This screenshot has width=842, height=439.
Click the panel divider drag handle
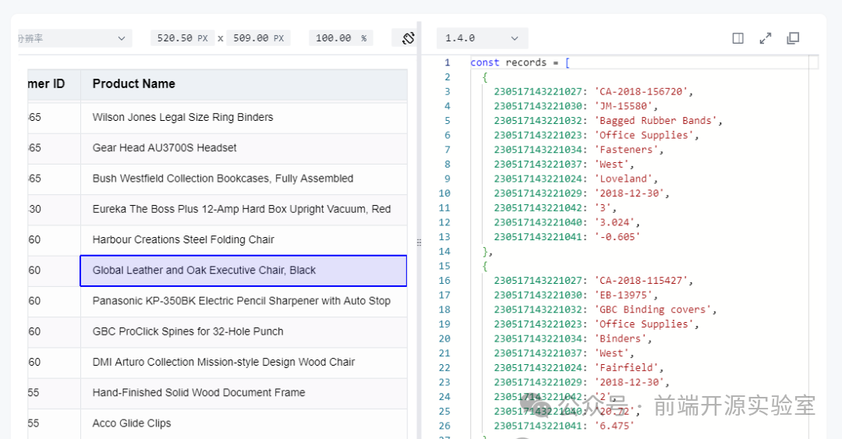(419, 243)
